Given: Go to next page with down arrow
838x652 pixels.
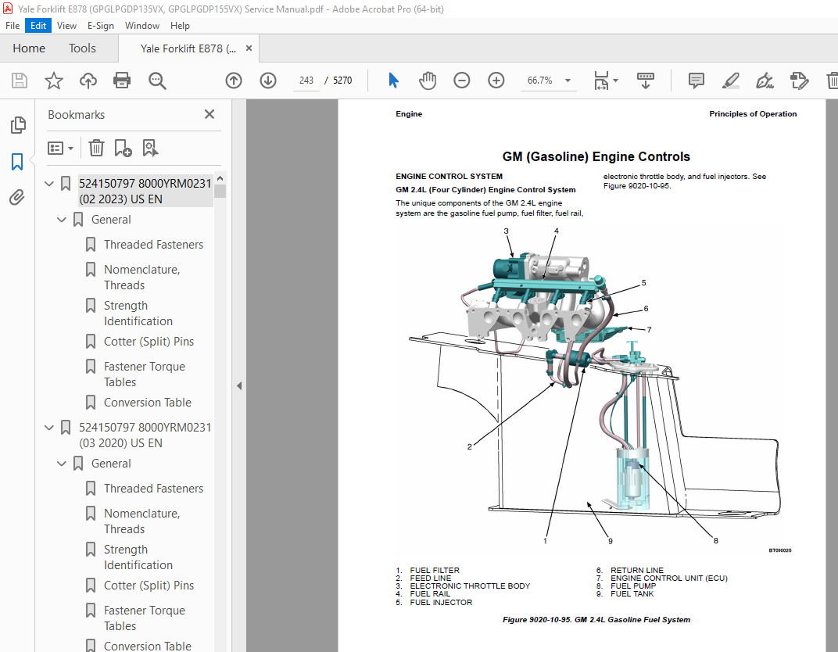Looking at the screenshot, I should [x=268, y=81].
